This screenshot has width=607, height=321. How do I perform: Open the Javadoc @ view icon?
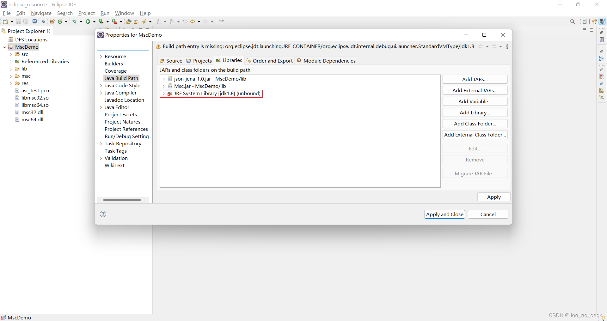click(602, 84)
